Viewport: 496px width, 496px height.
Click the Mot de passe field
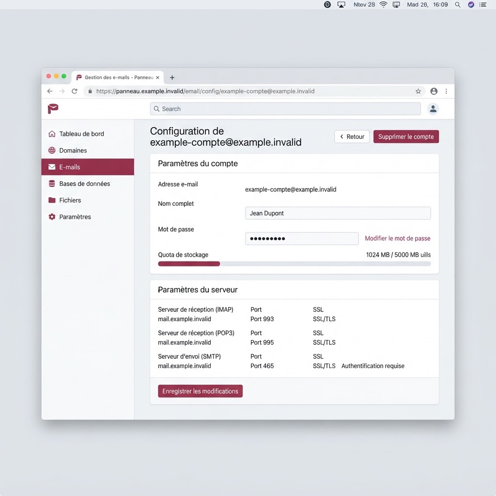click(x=302, y=238)
